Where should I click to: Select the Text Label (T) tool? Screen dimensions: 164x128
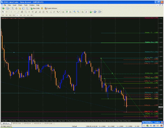33,12
